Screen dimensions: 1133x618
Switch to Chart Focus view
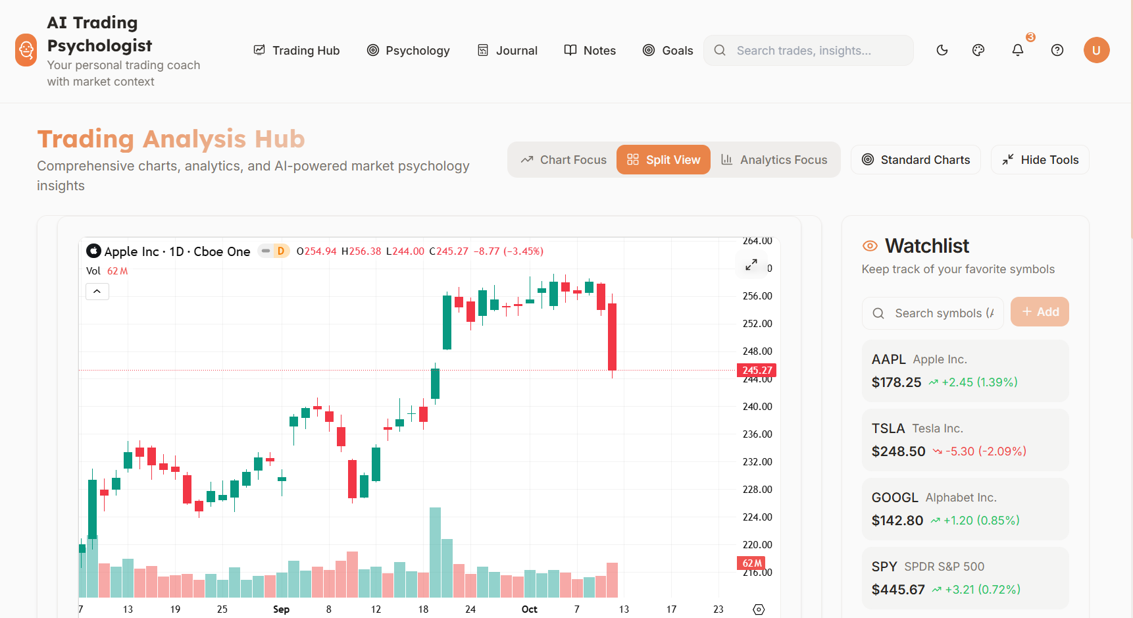[563, 159]
